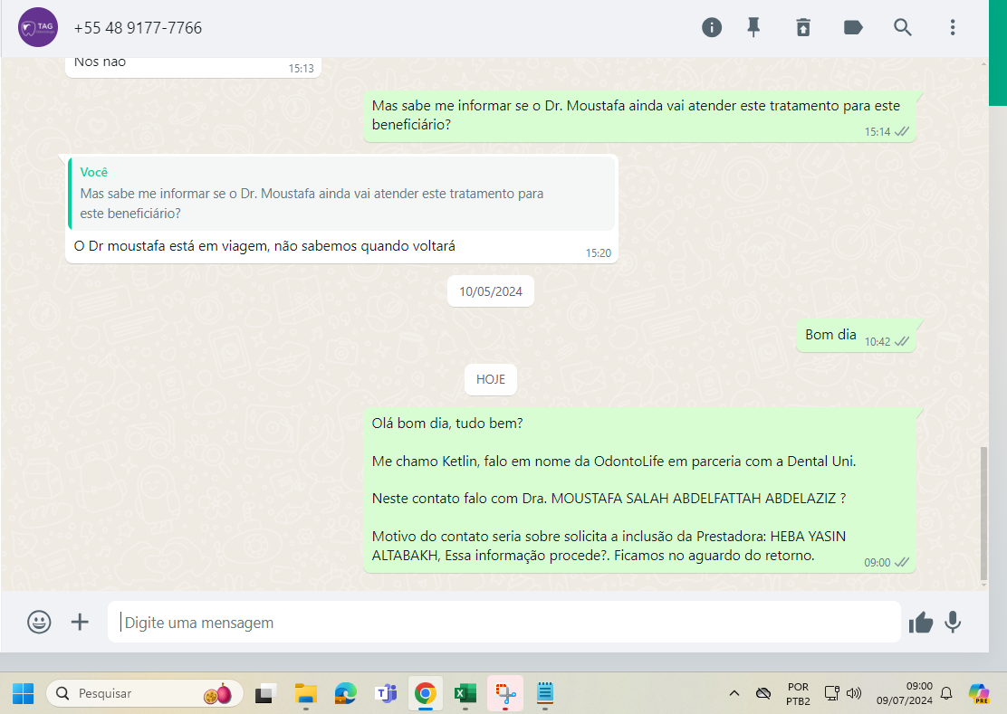This screenshot has width=1007, height=714.
Task: Start voice recording with microphone icon
Action: (x=953, y=622)
